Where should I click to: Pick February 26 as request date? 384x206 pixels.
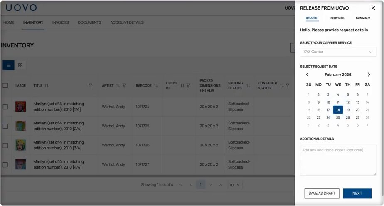348,117
